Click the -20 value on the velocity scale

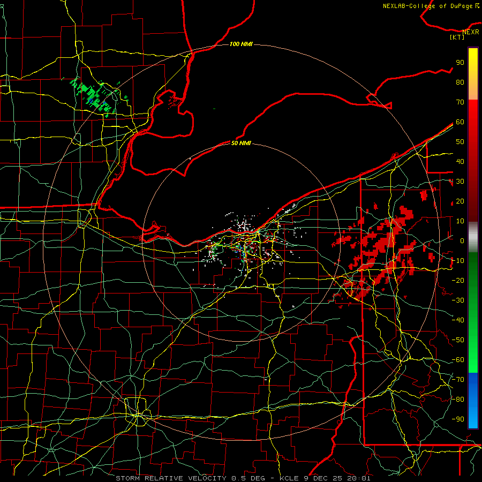click(x=458, y=280)
